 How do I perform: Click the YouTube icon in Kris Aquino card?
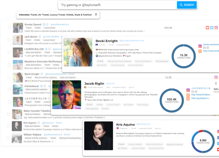[218, 149]
